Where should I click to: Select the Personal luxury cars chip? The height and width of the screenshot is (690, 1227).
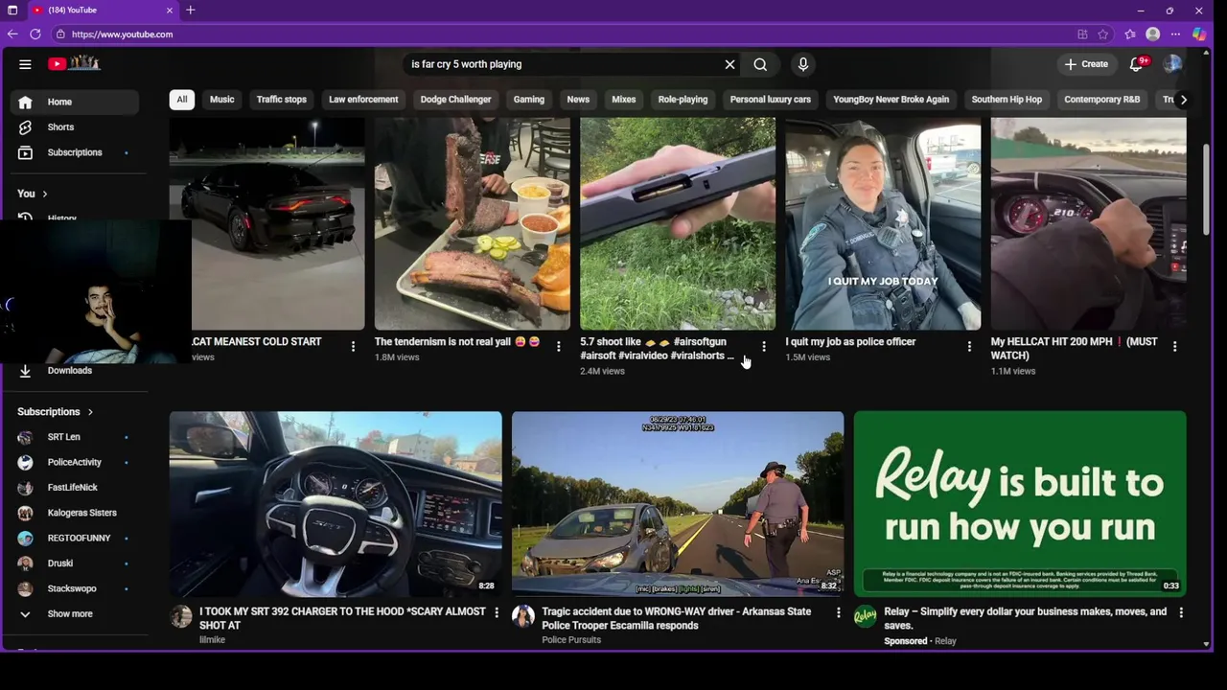click(770, 100)
